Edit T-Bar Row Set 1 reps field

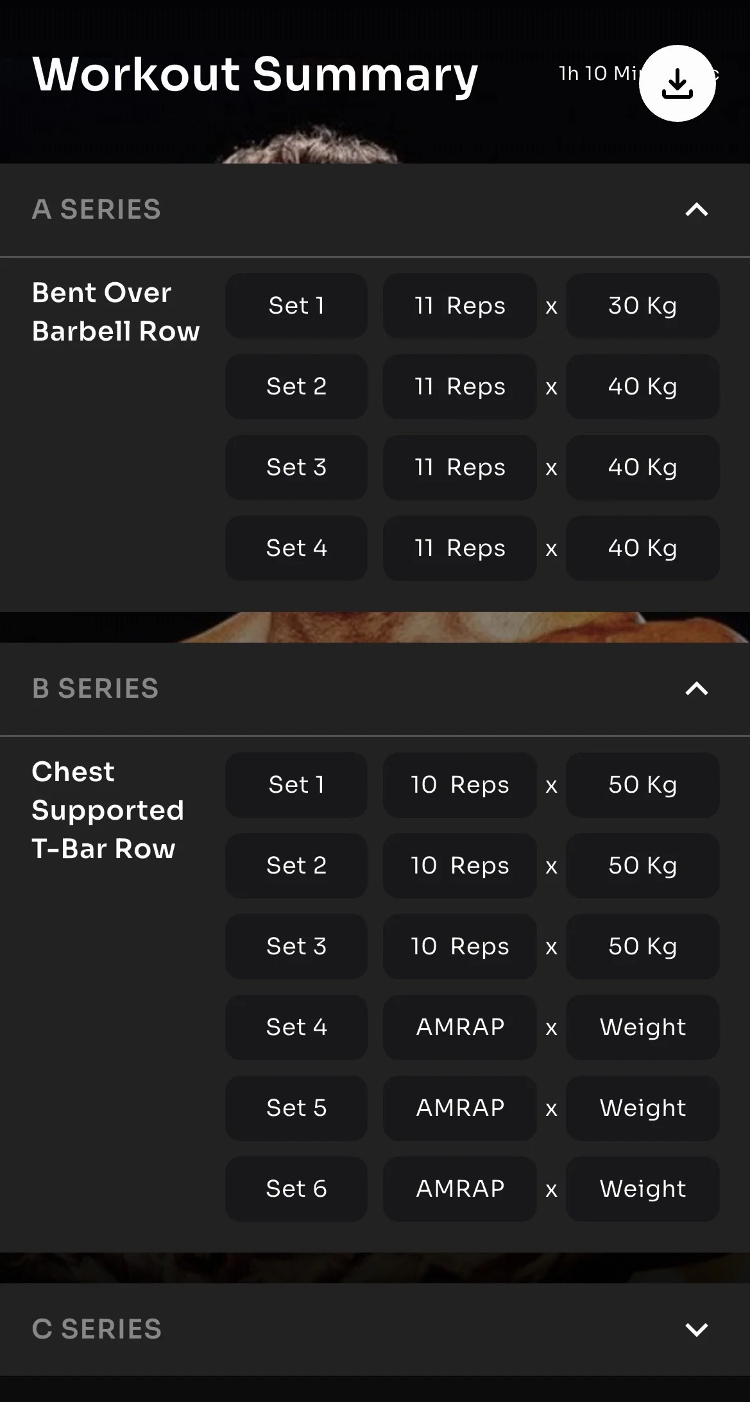click(459, 785)
